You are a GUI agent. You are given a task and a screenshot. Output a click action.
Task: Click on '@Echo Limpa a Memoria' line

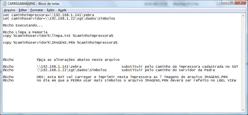coord(25,32)
